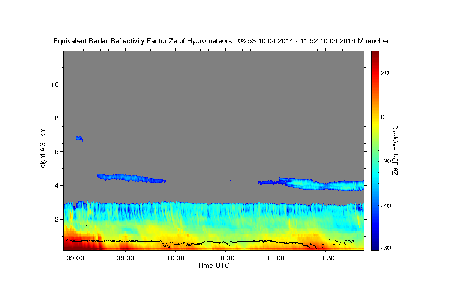Screen dimensions: 450x300
Task: Click the 10:30 time tick label
Action: click(226, 258)
